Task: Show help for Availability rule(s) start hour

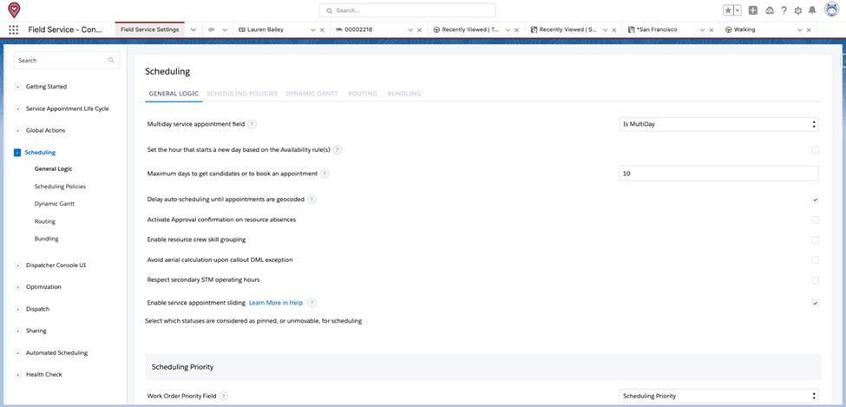Action: point(338,150)
